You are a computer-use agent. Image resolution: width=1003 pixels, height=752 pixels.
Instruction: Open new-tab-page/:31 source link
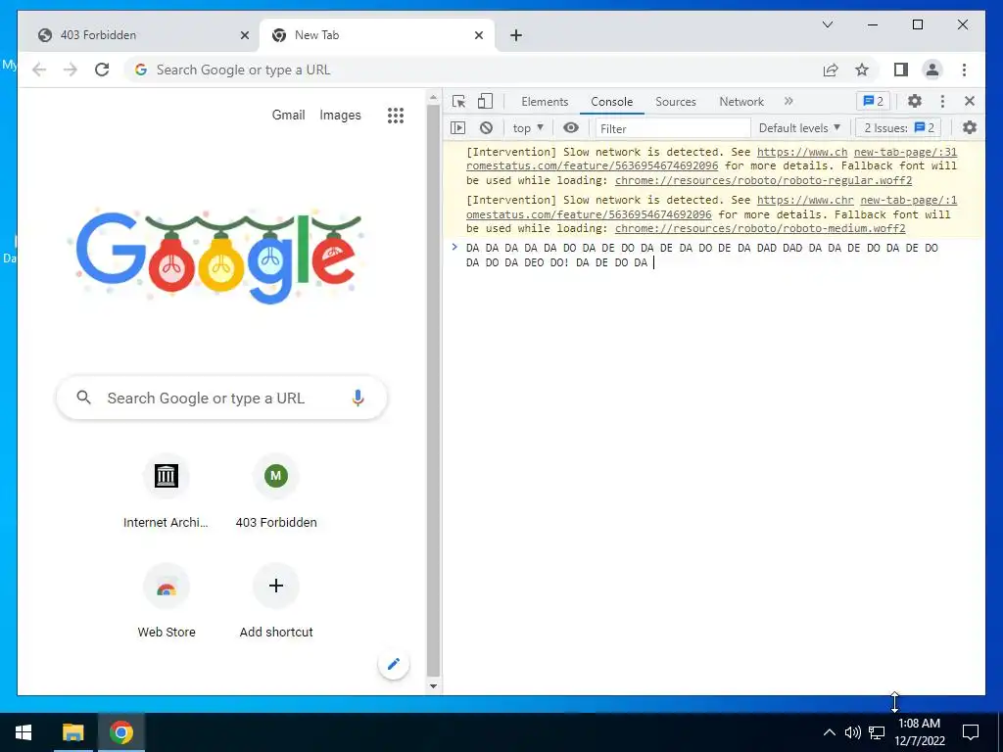pyautogui.click(x=905, y=152)
